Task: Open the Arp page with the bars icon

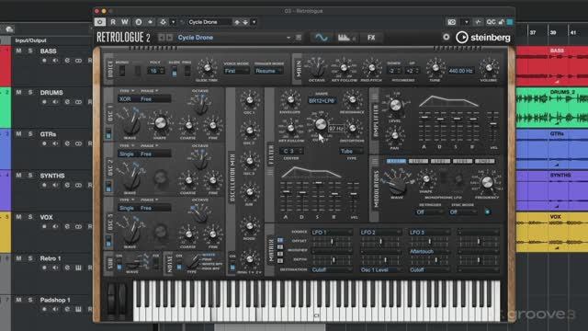Action: pyautogui.click(x=345, y=38)
